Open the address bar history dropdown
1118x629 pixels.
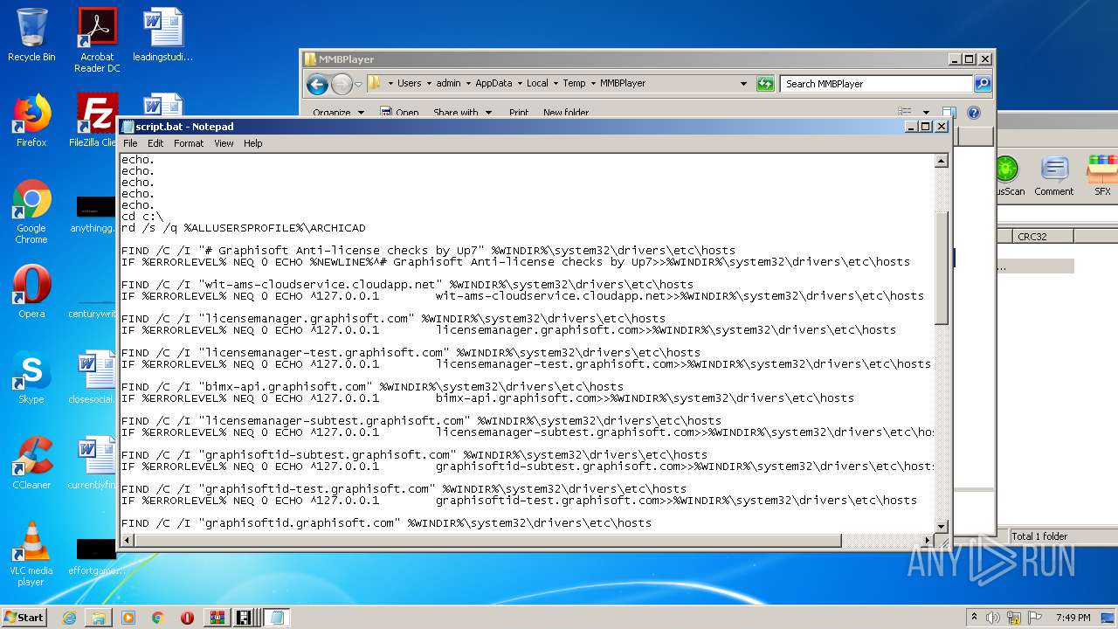[x=743, y=84]
